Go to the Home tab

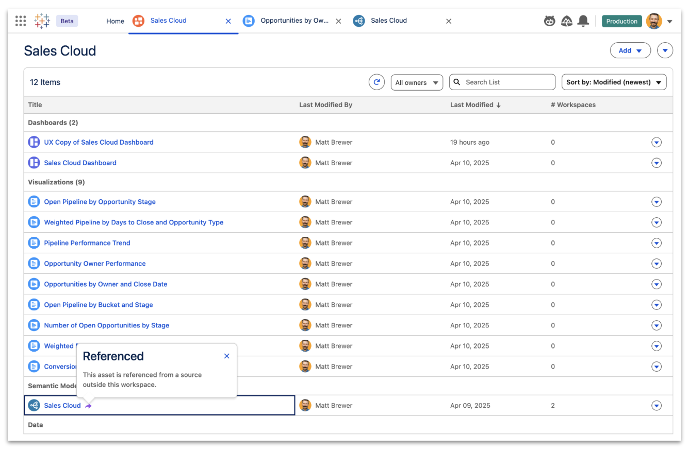(x=115, y=21)
